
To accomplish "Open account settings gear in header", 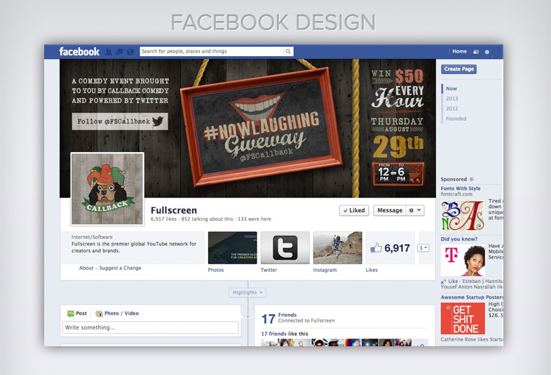I will click(x=487, y=52).
